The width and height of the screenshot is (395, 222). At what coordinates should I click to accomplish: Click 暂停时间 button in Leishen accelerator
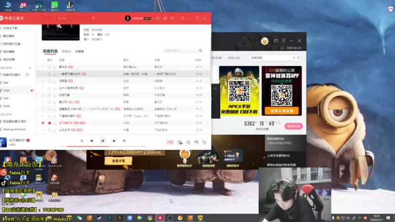click(x=294, y=126)
